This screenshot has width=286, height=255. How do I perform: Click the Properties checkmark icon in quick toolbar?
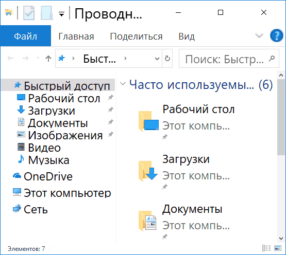point(29,13)
